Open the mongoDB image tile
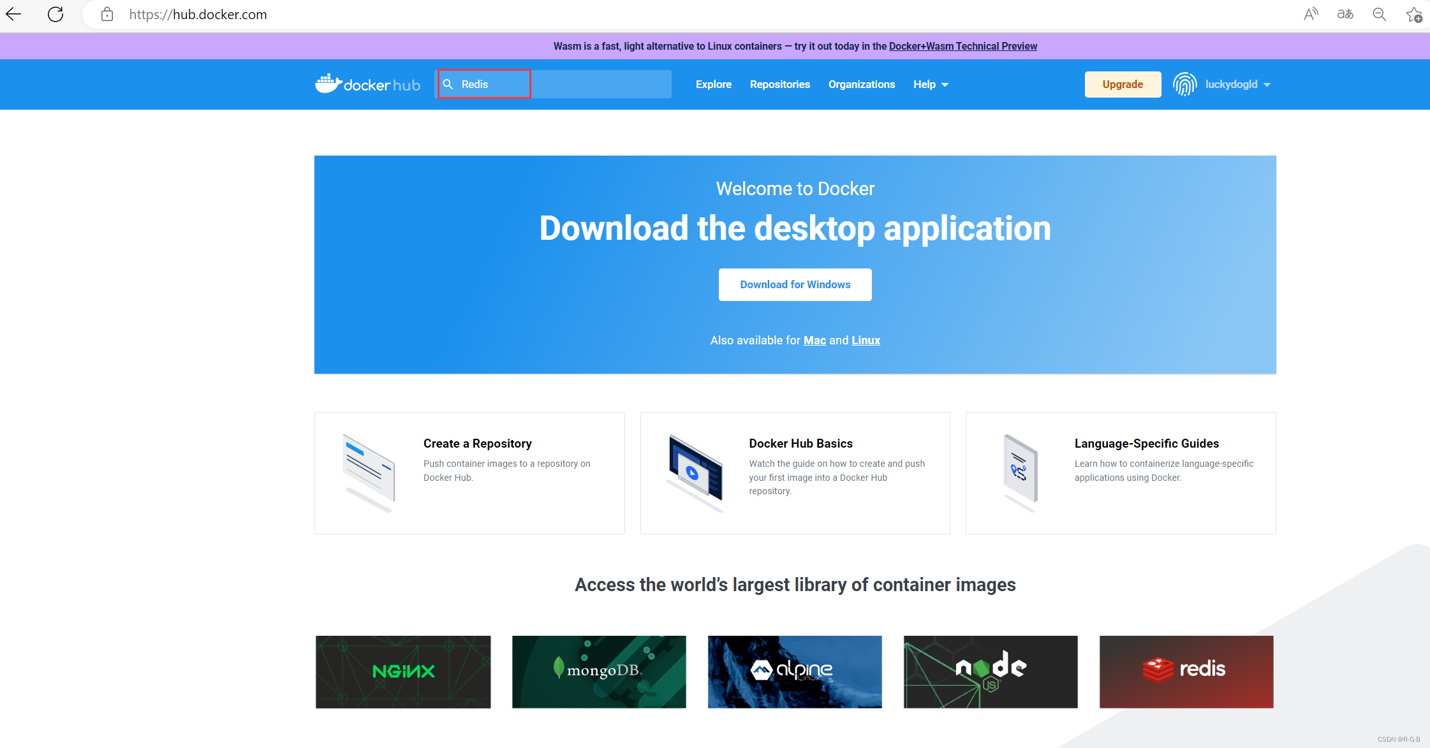1430x748 pixels. click(599, 671)
